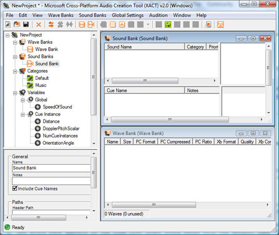This screenshot has width=279, height=235.
Task: Click the cue list Notes column header
Action: [x=202, y=91]
